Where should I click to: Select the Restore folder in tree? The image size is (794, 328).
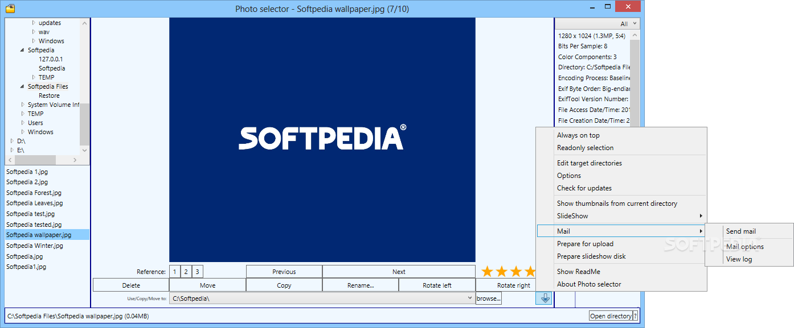49,96
